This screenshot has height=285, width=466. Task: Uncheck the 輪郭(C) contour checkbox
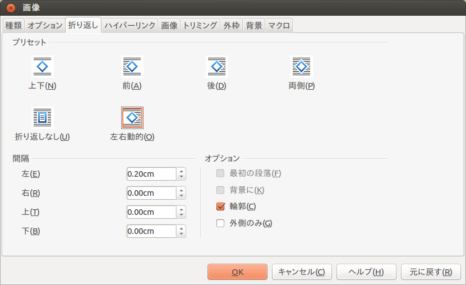[x=220, y=206]
